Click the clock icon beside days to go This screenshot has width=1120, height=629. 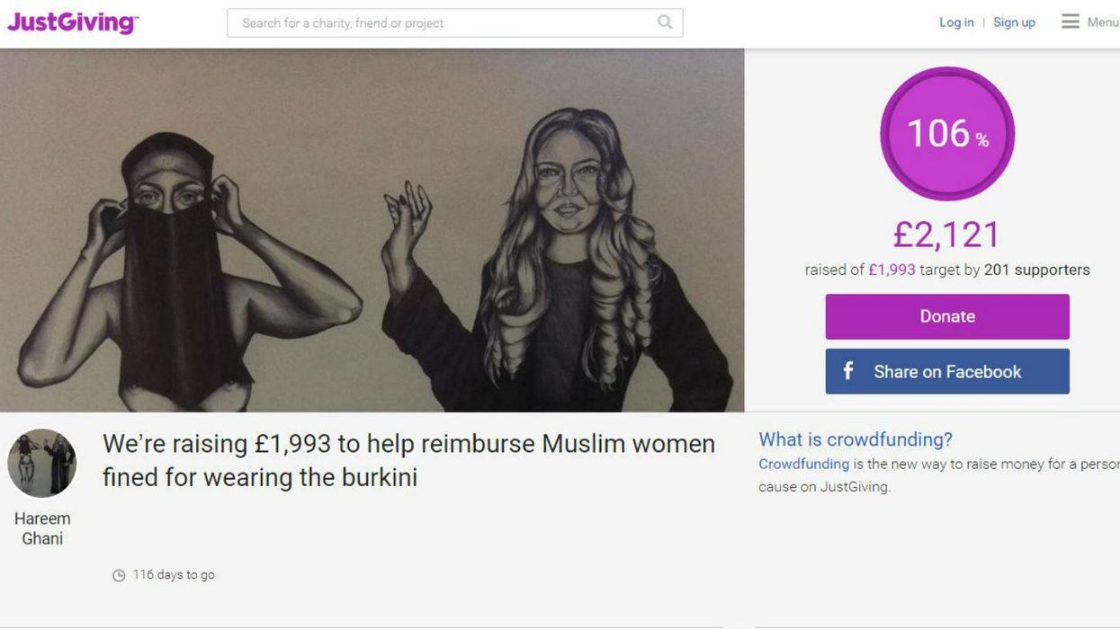coord(119,575)
